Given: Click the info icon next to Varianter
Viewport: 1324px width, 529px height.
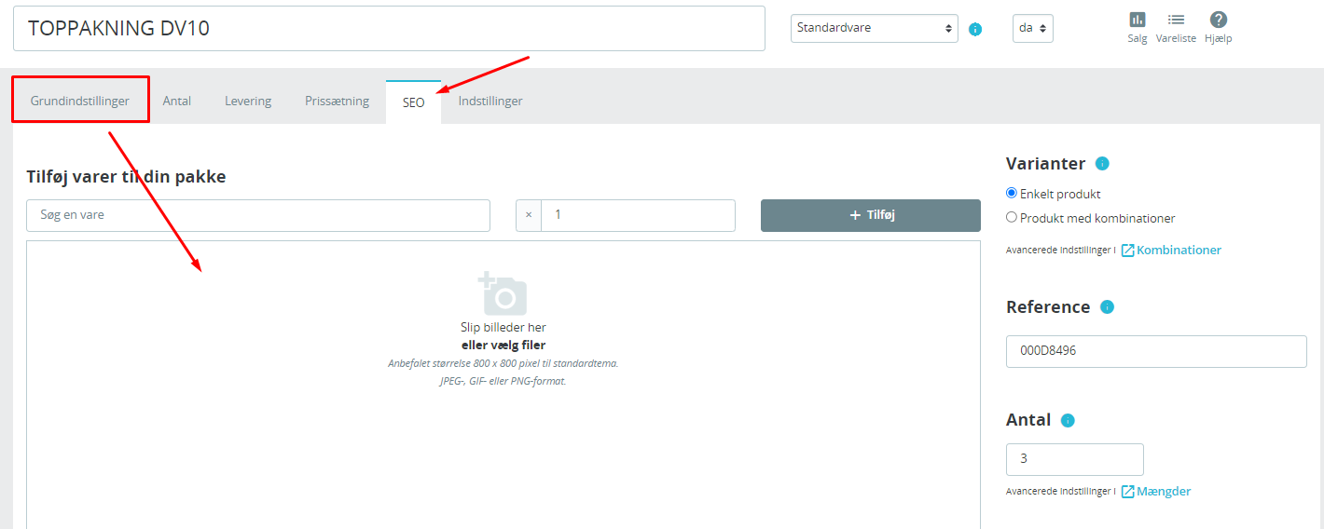Looking at the screenshot, I should click(x=1102, y=164).
